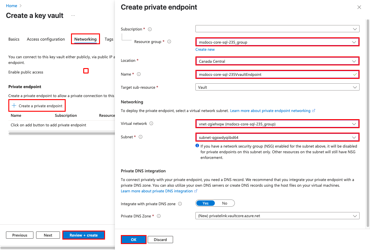Open the Subnet info tooltip icon

click(141, 136)
